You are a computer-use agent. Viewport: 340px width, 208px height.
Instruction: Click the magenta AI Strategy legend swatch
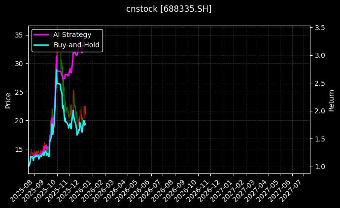(41, 35)
